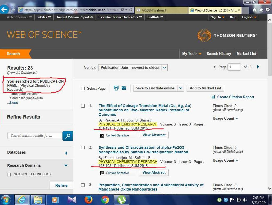Open Essential Science Indicators menu item
The width and height of the screenshot is (272, 205).
[120, 17]
